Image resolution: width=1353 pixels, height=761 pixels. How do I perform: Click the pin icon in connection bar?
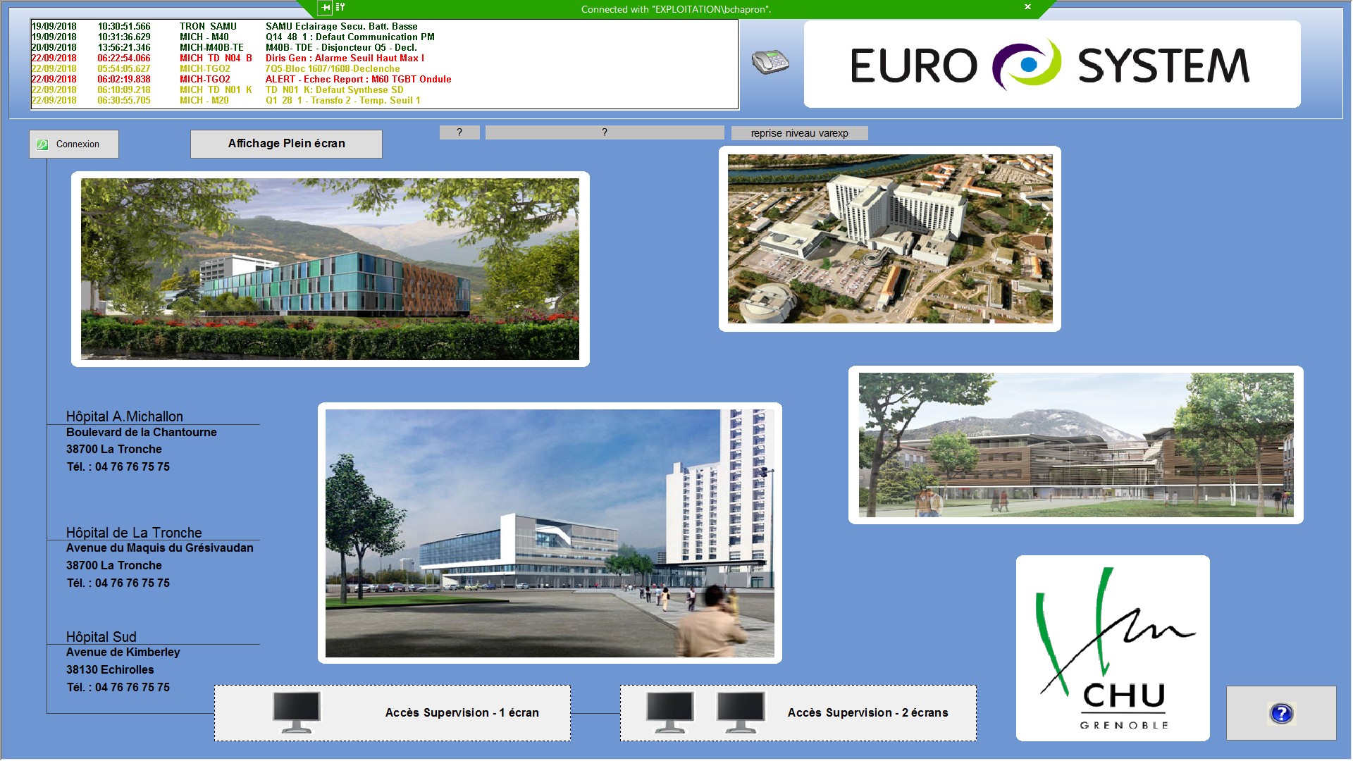click(x=325, y=8)
